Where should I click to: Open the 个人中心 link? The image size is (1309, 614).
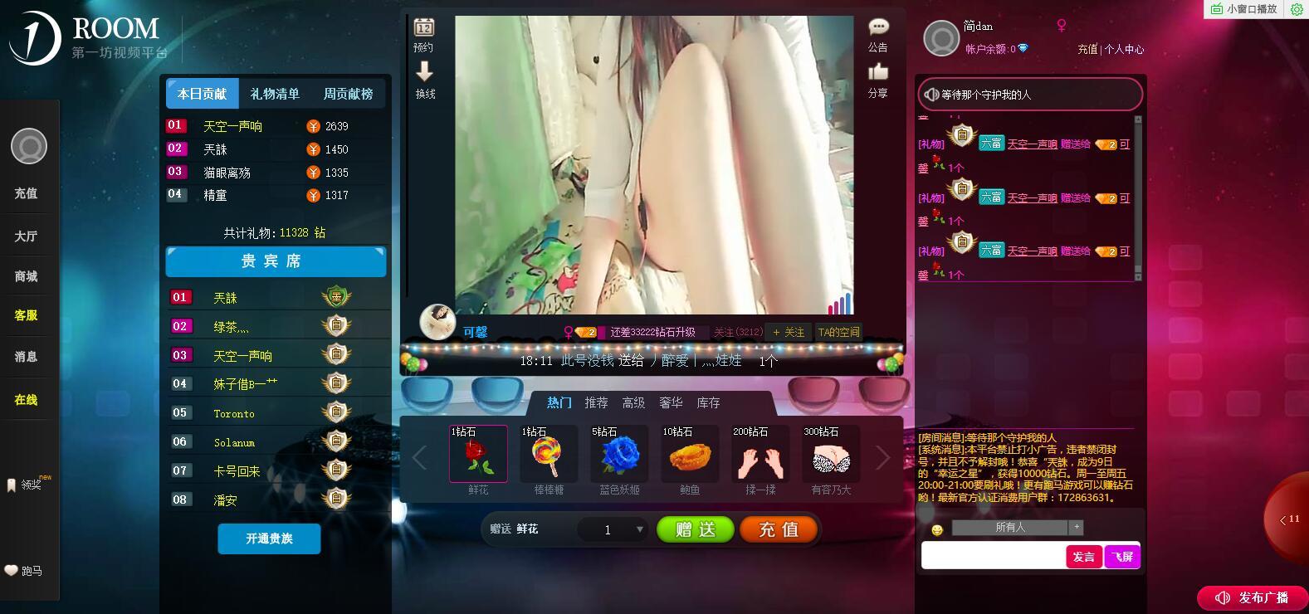coord(1124,49)
